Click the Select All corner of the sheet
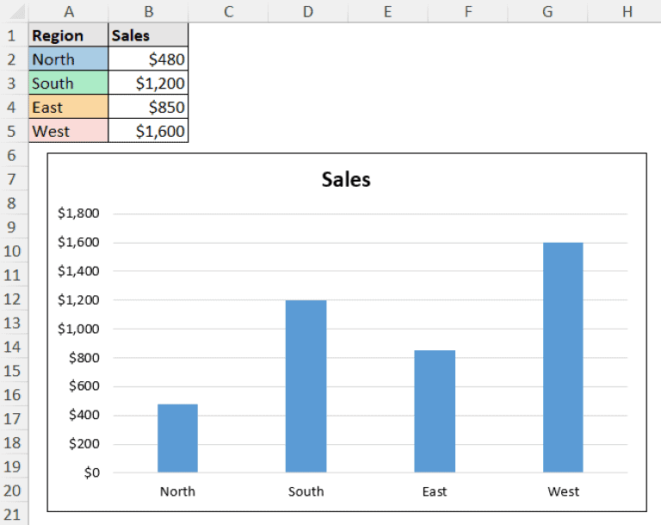 click(x=13, y=11)
